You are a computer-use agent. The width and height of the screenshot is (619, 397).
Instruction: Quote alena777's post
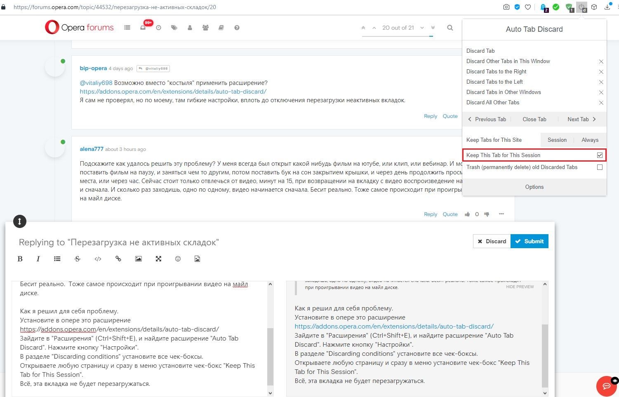450,214
